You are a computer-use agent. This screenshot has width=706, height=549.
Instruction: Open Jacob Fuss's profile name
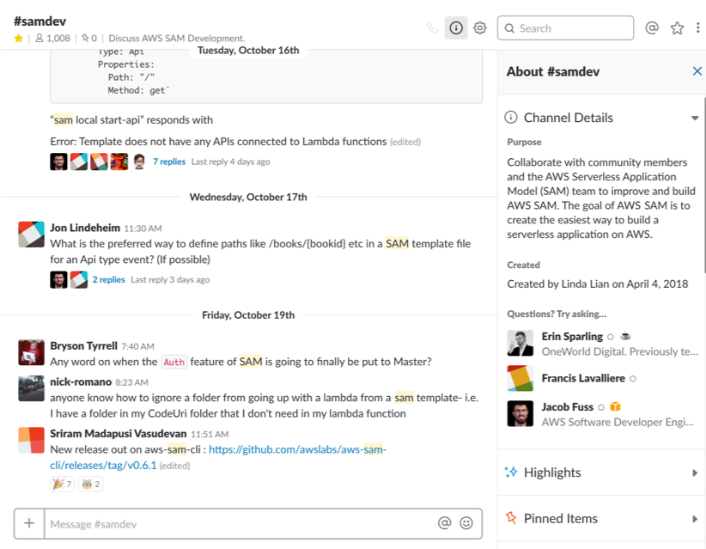[568, 407]
